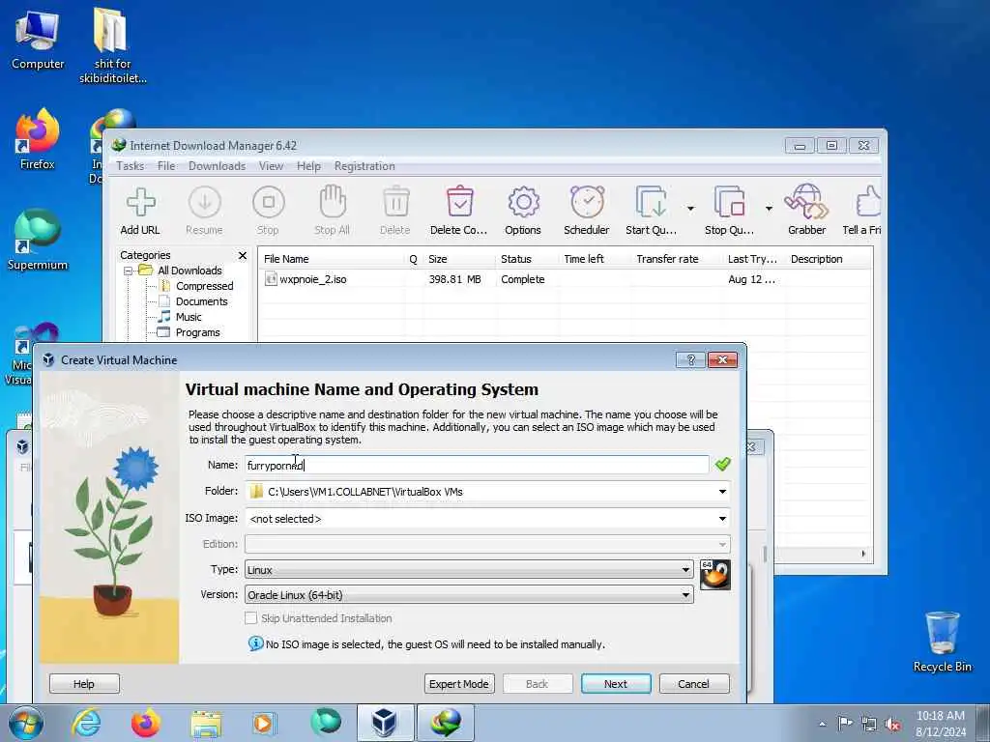Click the taskbar clock showing 10:18 AM
The width and height of the screenshot is (990, 742).
(941, 724)
